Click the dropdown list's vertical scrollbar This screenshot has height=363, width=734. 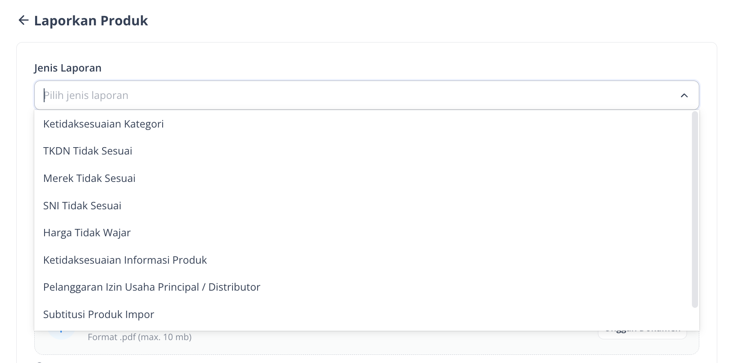coord(695,209)
